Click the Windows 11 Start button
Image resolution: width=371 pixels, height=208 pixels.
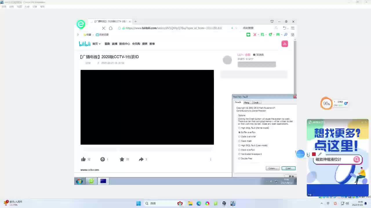(139, 203)
